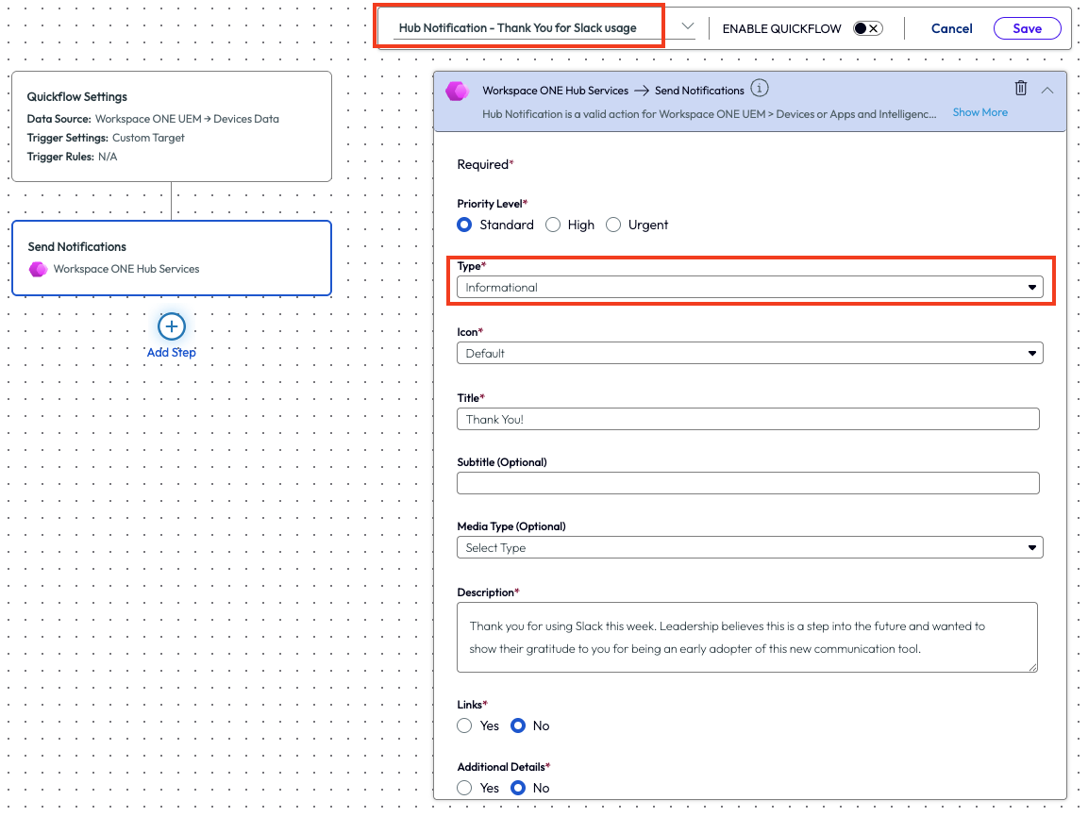The height and width of the screenshot is (817, 1088).
Task: Toggle the Enable Quickflow switch
Action: click(x=867, y=28)
